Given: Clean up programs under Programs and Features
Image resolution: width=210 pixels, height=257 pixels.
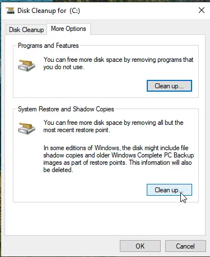Looking at the screenshot, I should [x=169, y=86].
